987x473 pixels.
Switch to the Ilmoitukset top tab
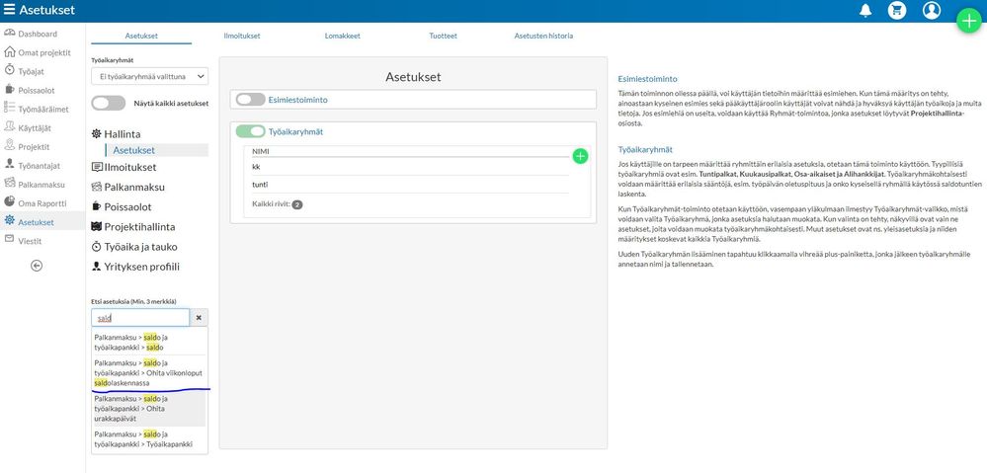(242, 36)
